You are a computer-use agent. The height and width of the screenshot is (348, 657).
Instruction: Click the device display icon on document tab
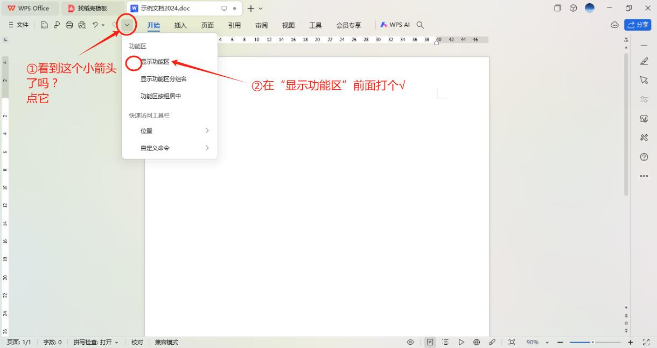pyautogui.click(x=224, y=9)
